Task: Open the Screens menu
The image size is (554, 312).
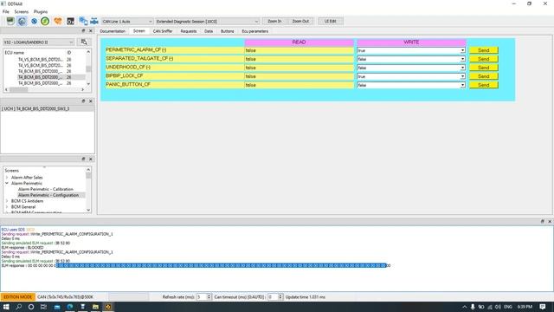Action: 21,11
